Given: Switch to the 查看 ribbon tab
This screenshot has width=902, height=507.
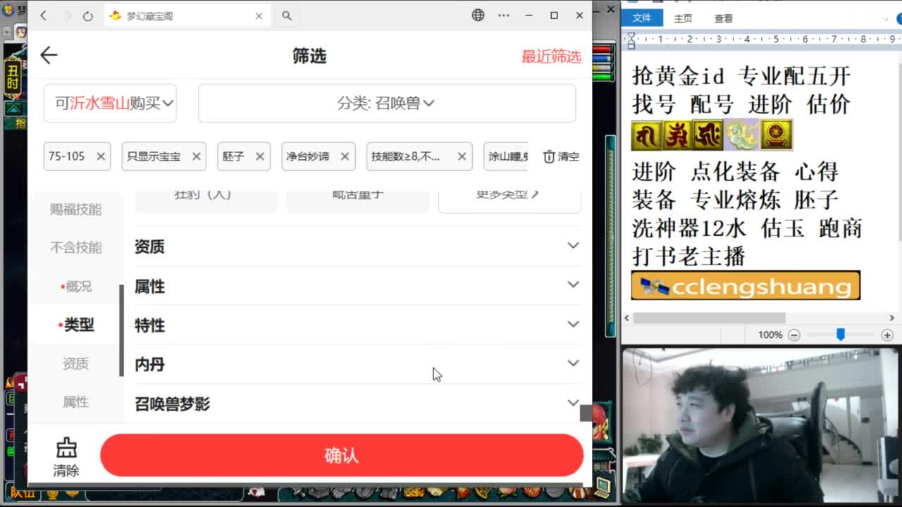Looking at the screenshot, I should 724,18.
